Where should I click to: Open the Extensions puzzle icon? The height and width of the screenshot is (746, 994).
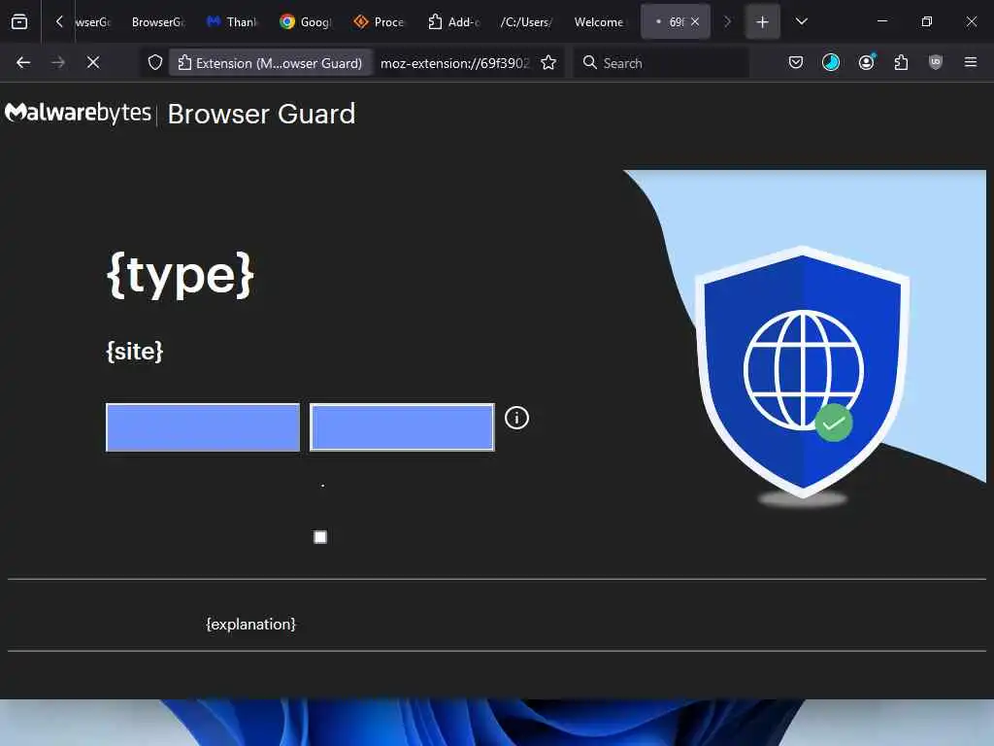point(902,62)
